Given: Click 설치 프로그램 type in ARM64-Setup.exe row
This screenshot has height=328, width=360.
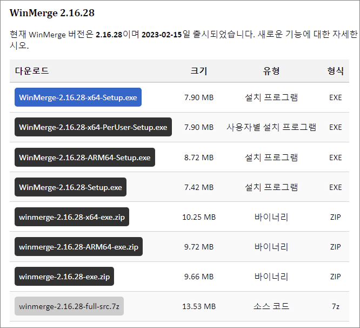Looking at the screenshot, I should click(271, 158).
